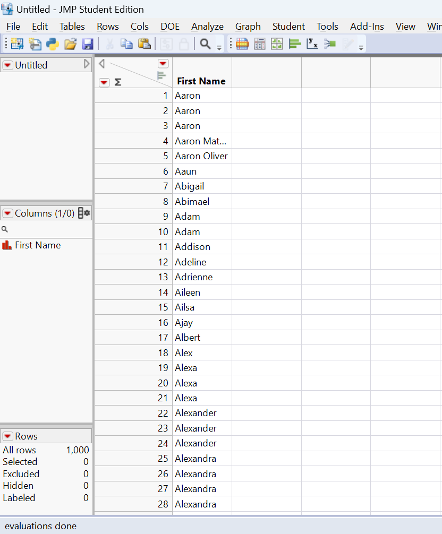
Task: Open Fit Y by X toolbar icon
Action: click(x=312, y=44)
